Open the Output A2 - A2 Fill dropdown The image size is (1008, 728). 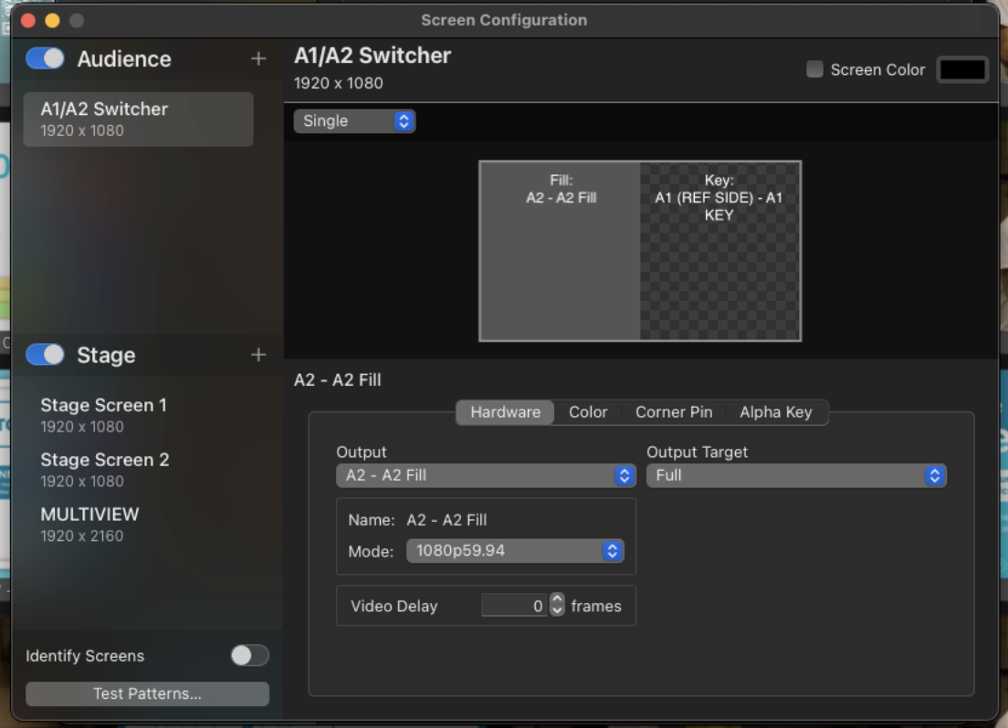[x=486, y=475]
